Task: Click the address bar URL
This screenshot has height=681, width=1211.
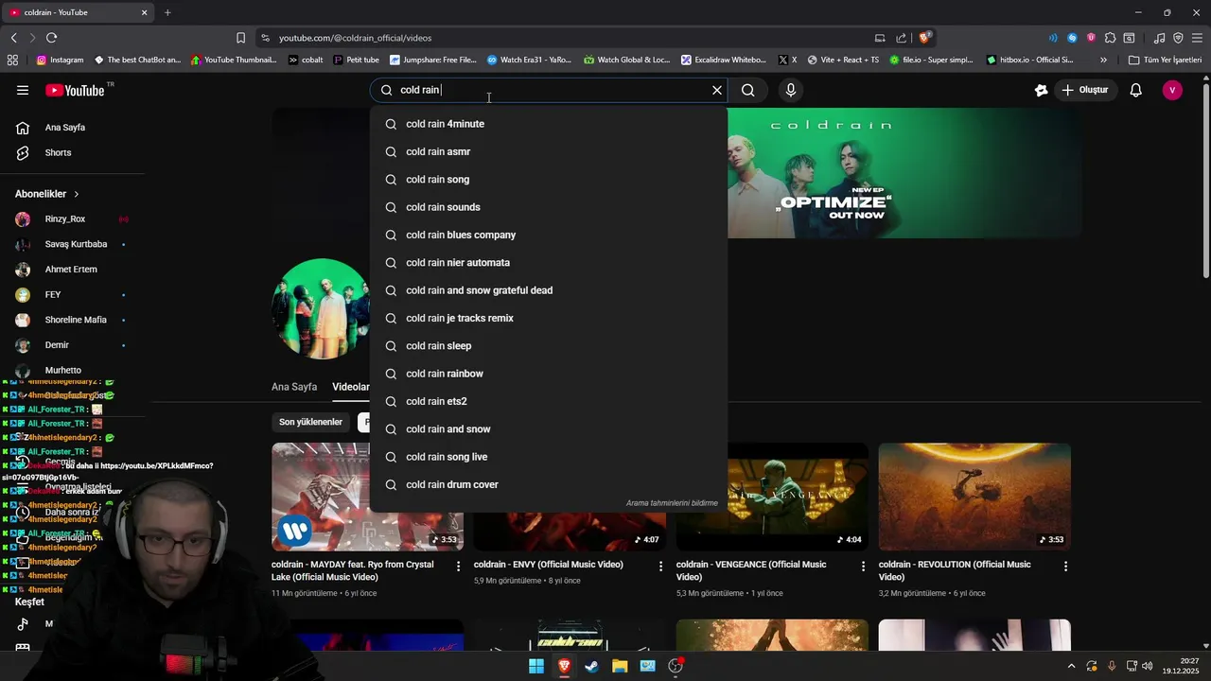Action: pyautogui.click(x=355, y=38)
